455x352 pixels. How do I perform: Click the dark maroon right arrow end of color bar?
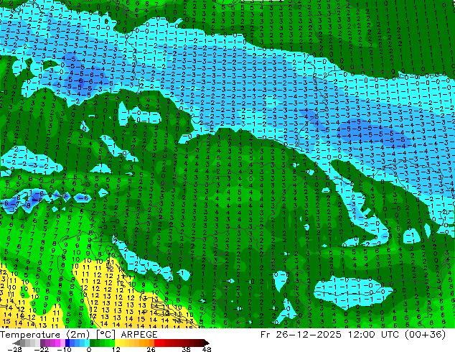pos(206,343)
